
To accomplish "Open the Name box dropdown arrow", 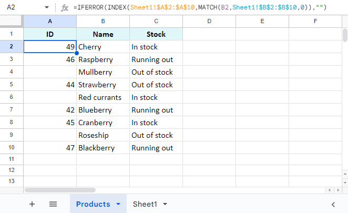I will [x=47, y=7].
